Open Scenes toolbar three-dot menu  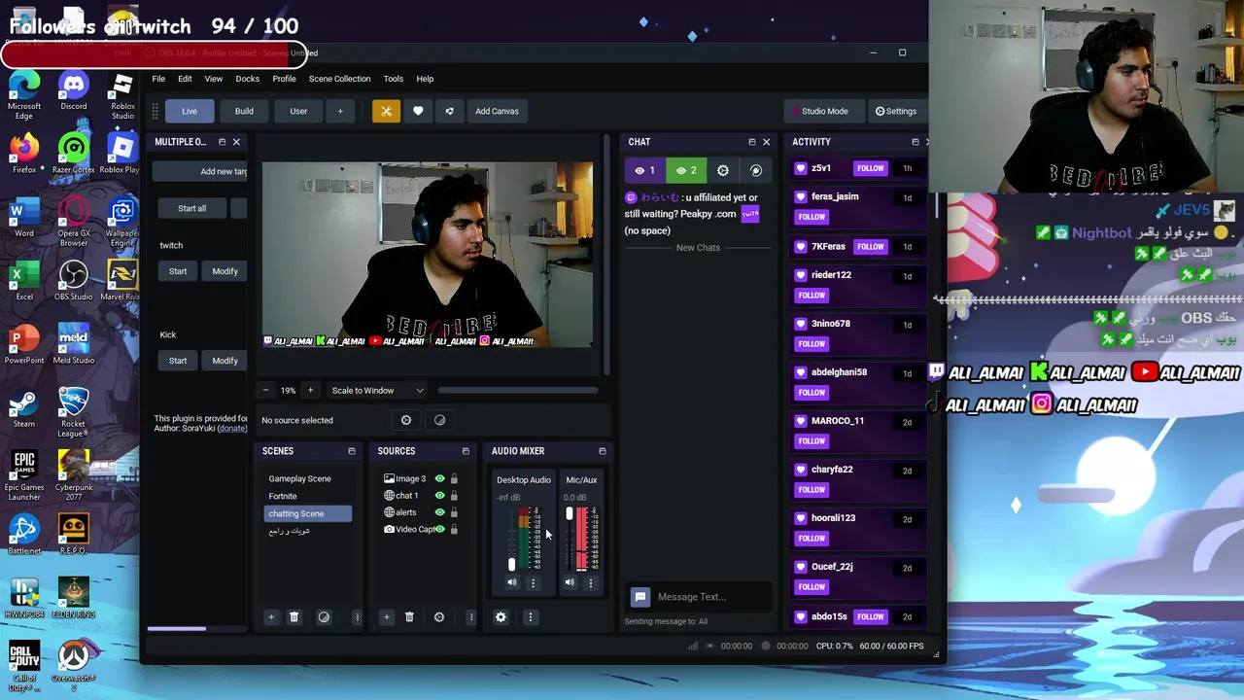pos(357,617)
